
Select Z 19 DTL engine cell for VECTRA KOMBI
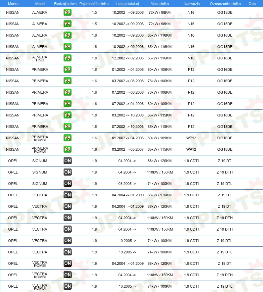pyautogui.click(x=225, y=286)
